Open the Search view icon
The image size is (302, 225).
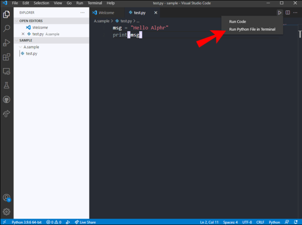click(x=7, y=28)
